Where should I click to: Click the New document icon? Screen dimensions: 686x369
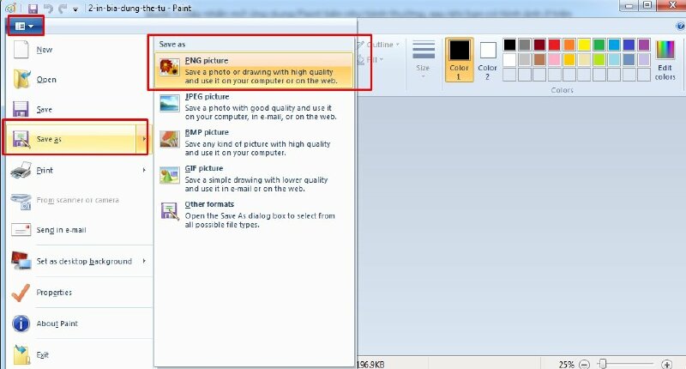point(21,50)
